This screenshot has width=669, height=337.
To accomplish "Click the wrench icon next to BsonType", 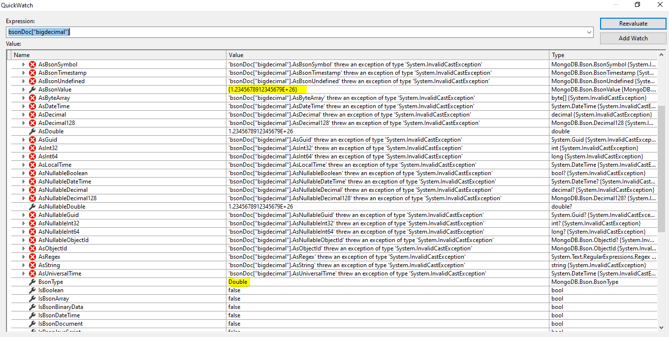I will pyautogui.click(x=32, y=282).
